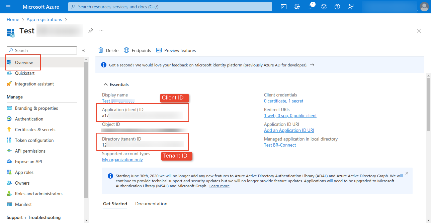Click 'Add an Application ID URI'
The width and height of the screenshot is (431, 223).
289,130
